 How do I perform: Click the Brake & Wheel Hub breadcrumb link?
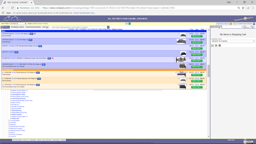105,29
